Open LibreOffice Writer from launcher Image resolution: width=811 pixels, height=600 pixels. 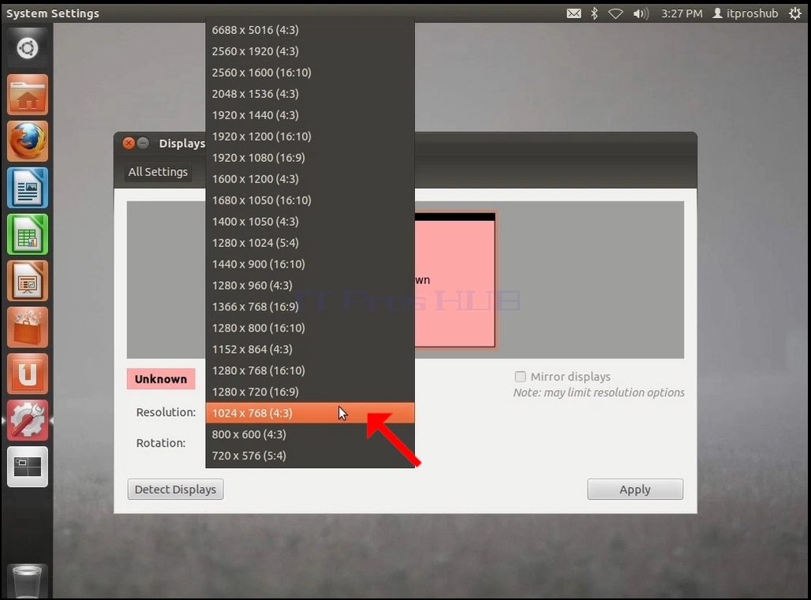click(x=28, y=188)
